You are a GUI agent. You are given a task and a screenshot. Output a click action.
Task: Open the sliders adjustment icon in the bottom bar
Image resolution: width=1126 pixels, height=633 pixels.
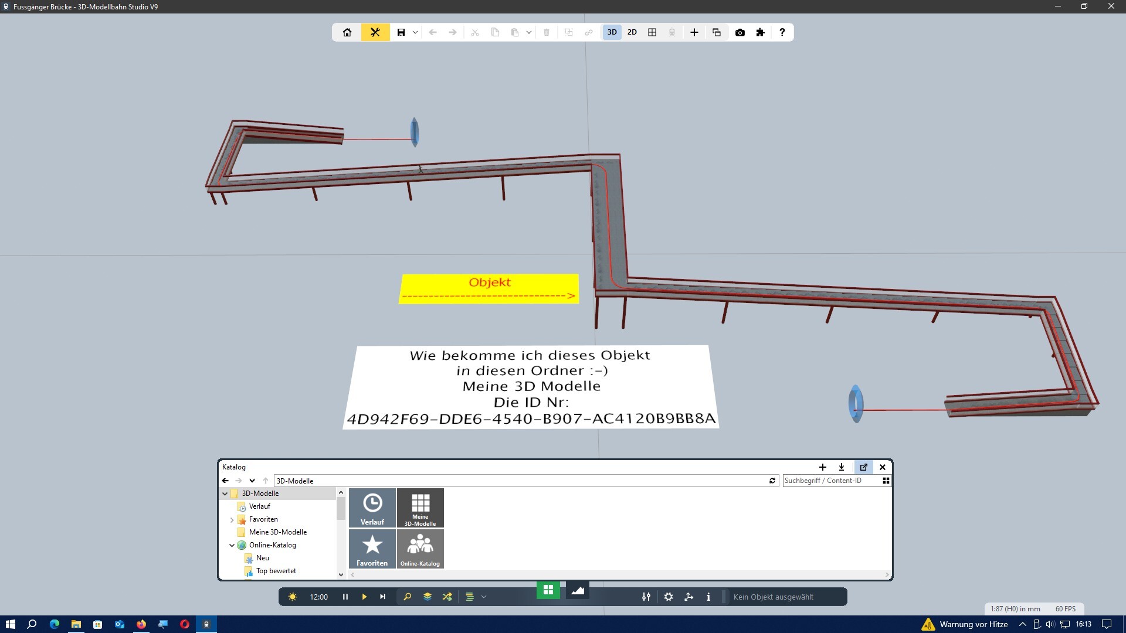point(646,597)
